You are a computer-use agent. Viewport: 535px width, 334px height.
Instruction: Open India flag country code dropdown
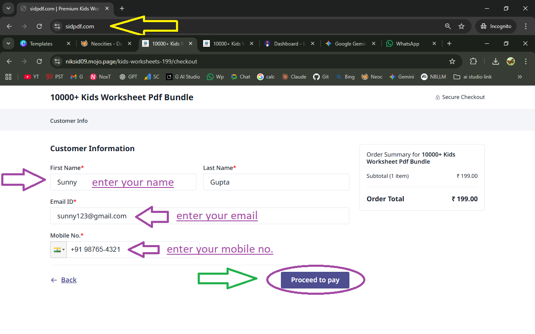58,250
